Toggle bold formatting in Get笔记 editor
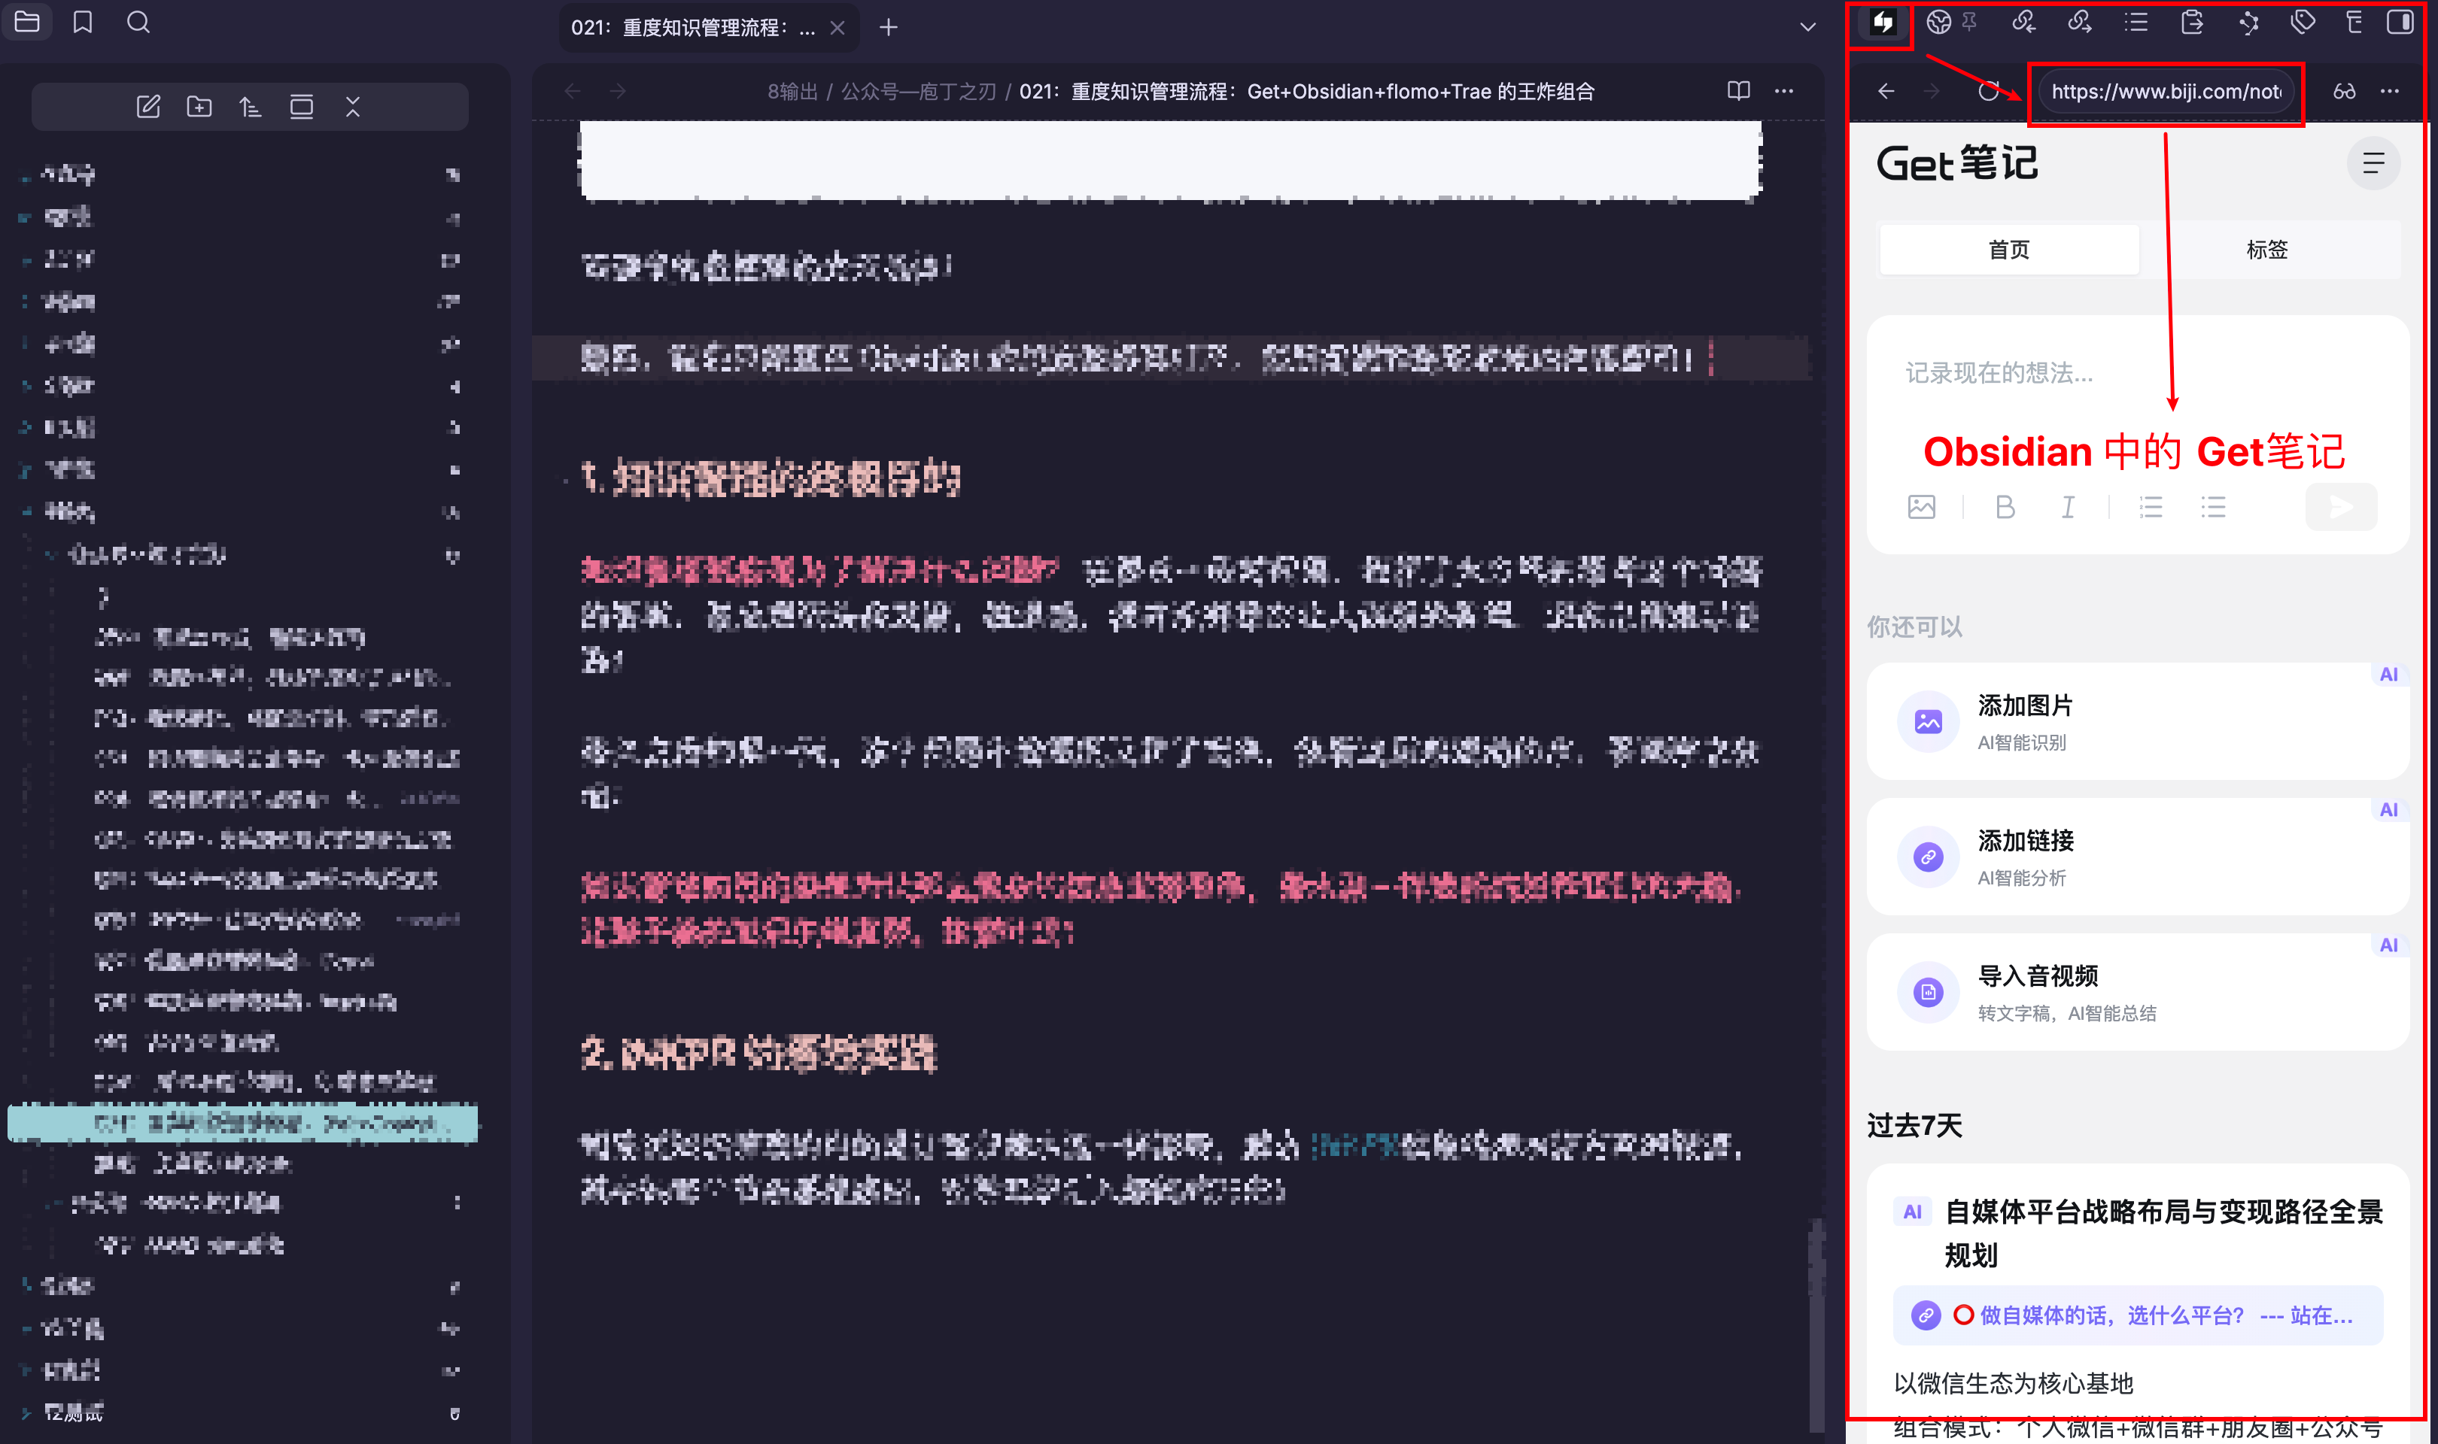This screenshot has height=1444, width=2438. coord(2005,507)
